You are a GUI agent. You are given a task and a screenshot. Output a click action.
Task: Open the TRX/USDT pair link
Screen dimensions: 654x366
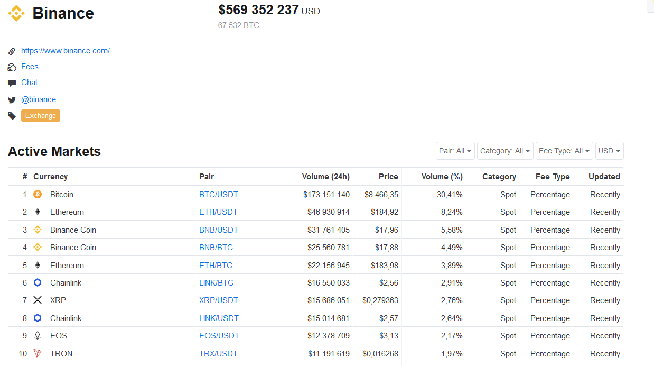[x=218, y=354]
